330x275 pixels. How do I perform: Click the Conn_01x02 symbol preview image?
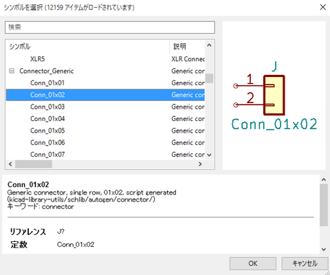click(274, 96)
